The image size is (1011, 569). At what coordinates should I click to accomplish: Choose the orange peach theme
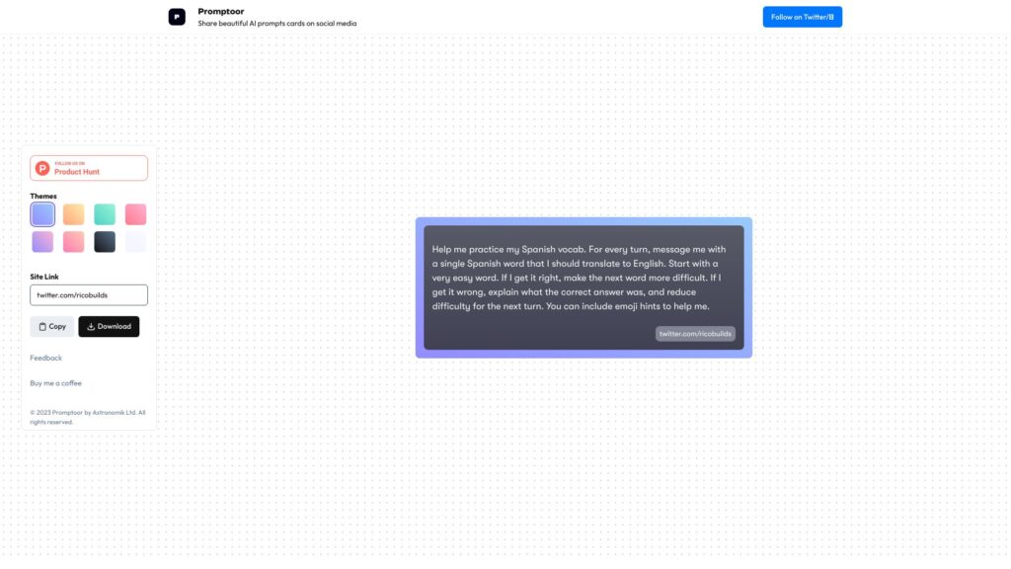click(x=74, y=214)
